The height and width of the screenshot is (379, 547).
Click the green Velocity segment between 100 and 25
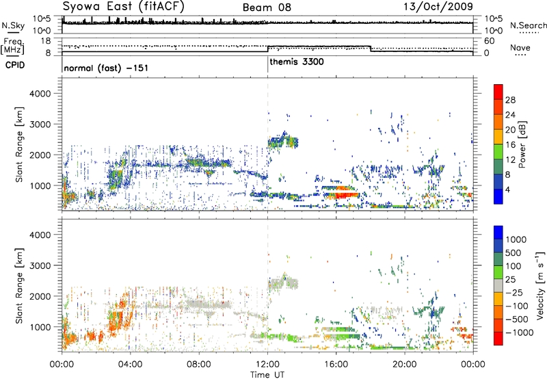pos(498,272)
